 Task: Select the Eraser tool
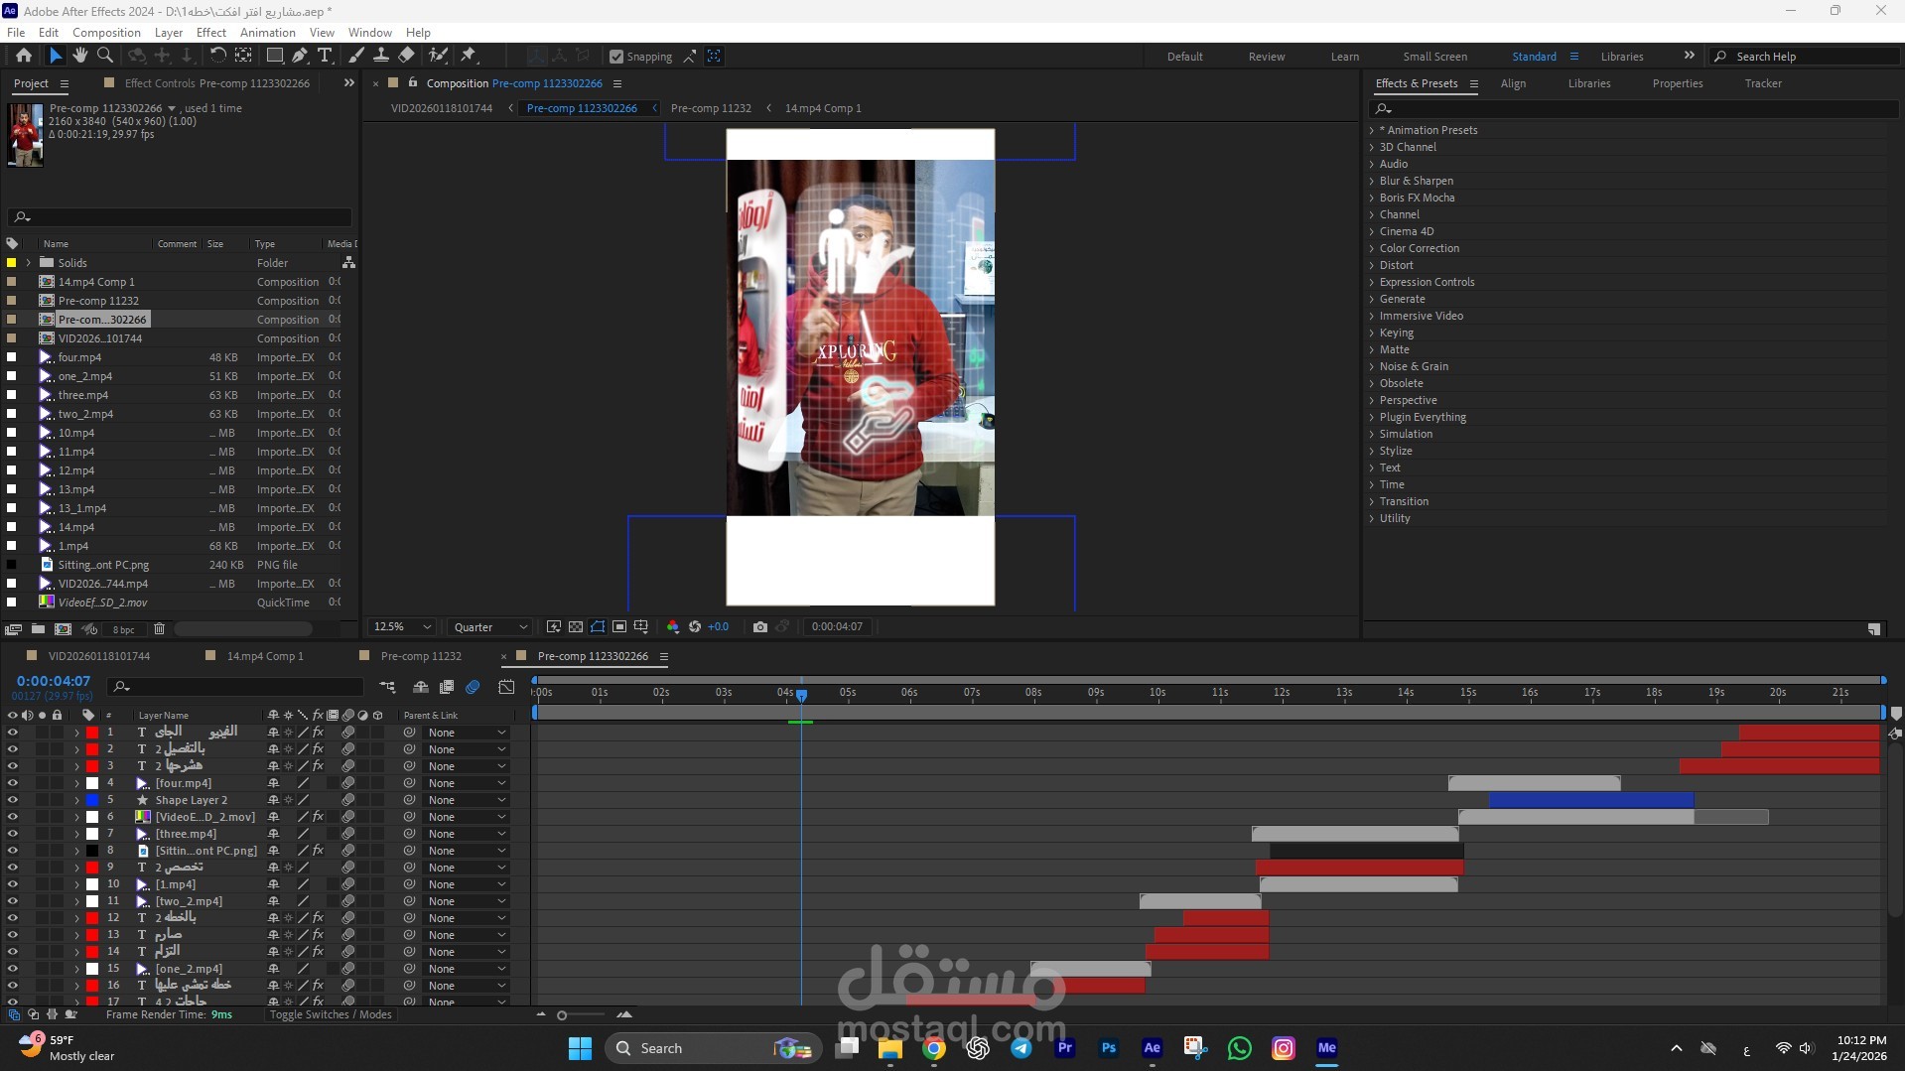click(406, 56)
